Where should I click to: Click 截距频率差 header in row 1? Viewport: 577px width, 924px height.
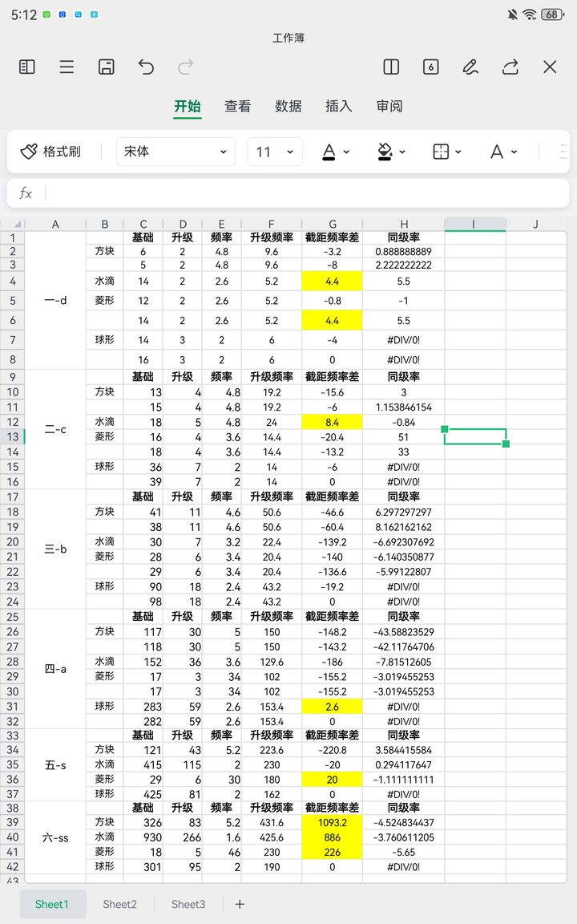[333, 237]
